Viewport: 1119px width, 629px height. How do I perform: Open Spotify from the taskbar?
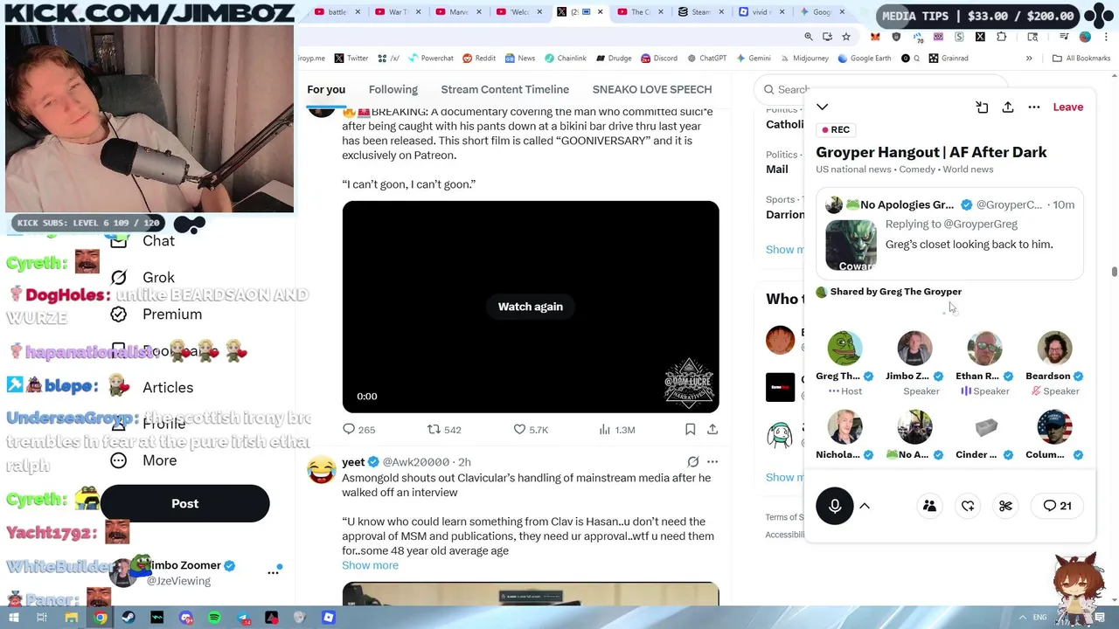(214, 618)
